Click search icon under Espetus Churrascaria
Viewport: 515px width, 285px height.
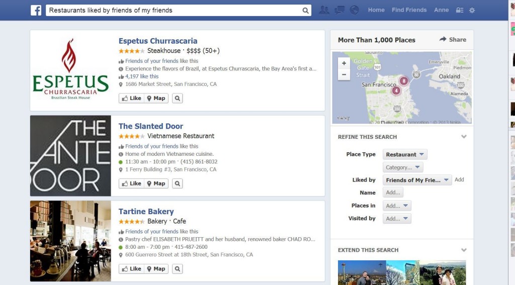pos(177,98)
